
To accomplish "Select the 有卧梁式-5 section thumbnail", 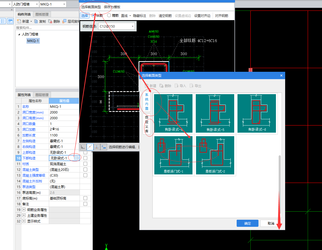I will (x=215, y=113).
